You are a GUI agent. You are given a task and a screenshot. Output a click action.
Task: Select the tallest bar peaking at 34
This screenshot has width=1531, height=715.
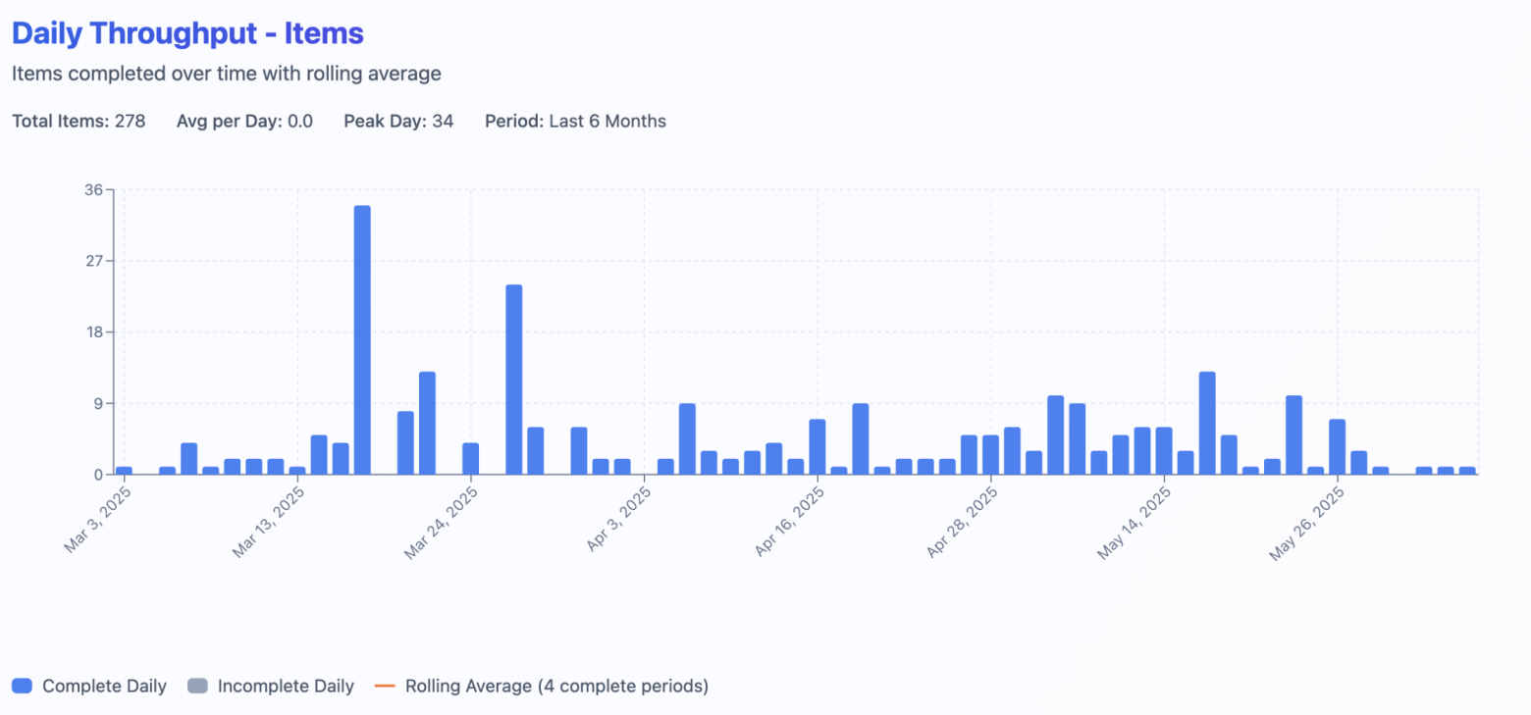tap(362, 339)
